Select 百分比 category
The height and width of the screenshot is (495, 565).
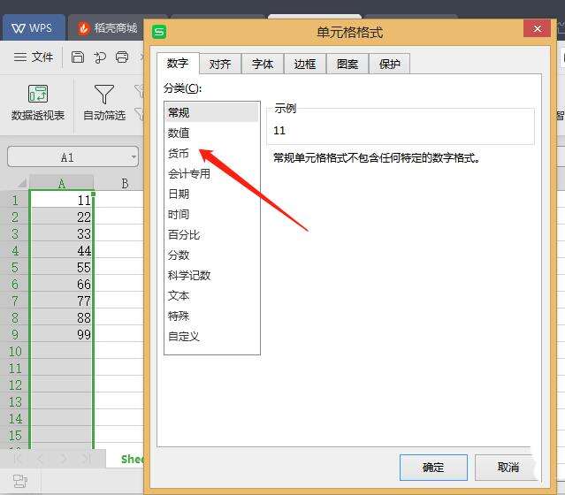[212, 234]
